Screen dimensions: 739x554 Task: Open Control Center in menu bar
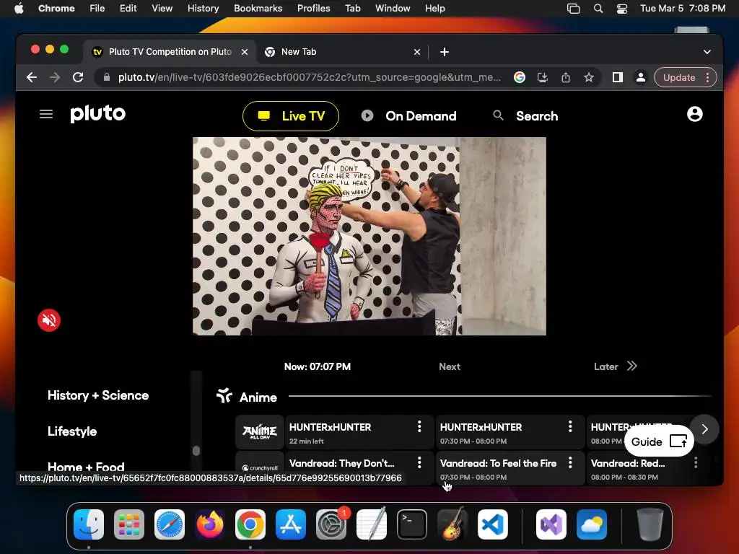[x=622, y=9]
